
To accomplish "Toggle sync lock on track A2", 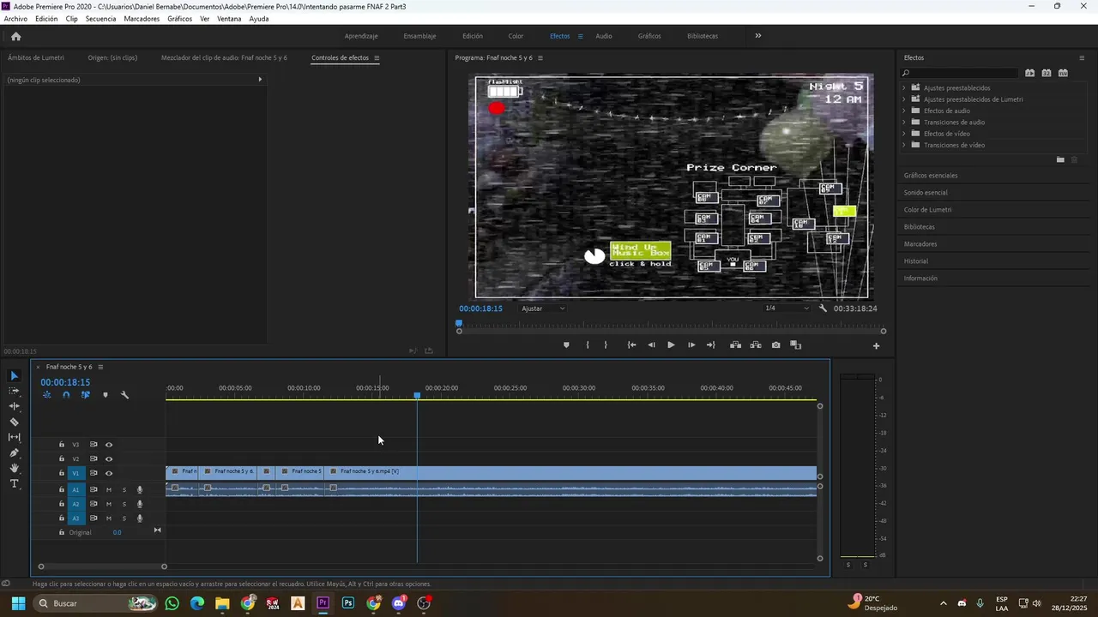I will 94,505.
